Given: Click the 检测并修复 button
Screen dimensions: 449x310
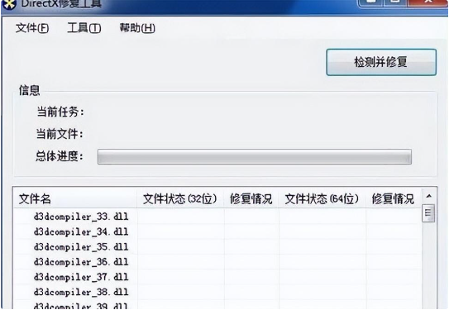Looking at the screenshot, I should click(381, 62).
